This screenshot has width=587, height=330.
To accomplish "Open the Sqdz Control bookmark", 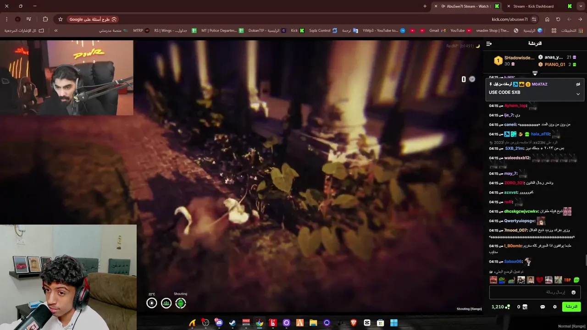I will click(x=323, y=31).
